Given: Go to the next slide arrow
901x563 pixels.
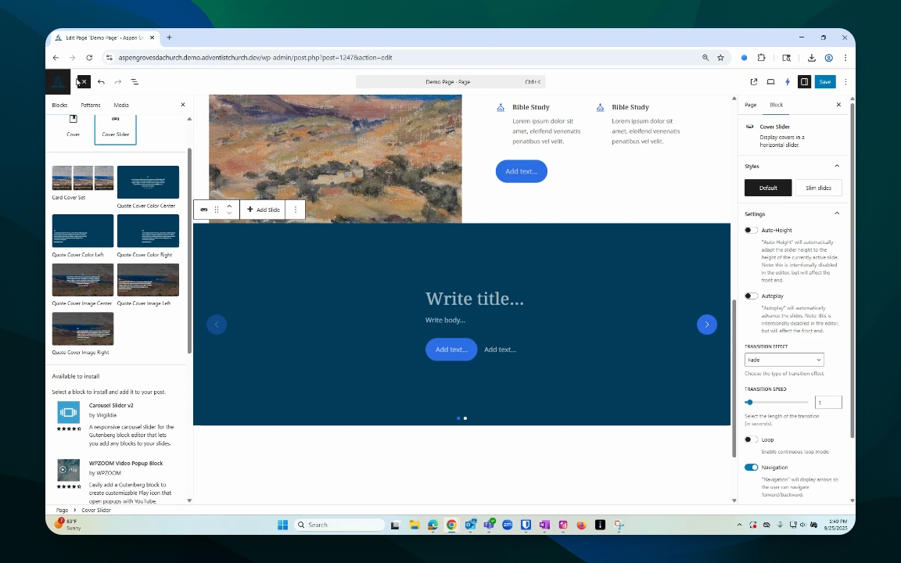Looking at the screenshot, I should pyautogui.click(x=706, y=325).
